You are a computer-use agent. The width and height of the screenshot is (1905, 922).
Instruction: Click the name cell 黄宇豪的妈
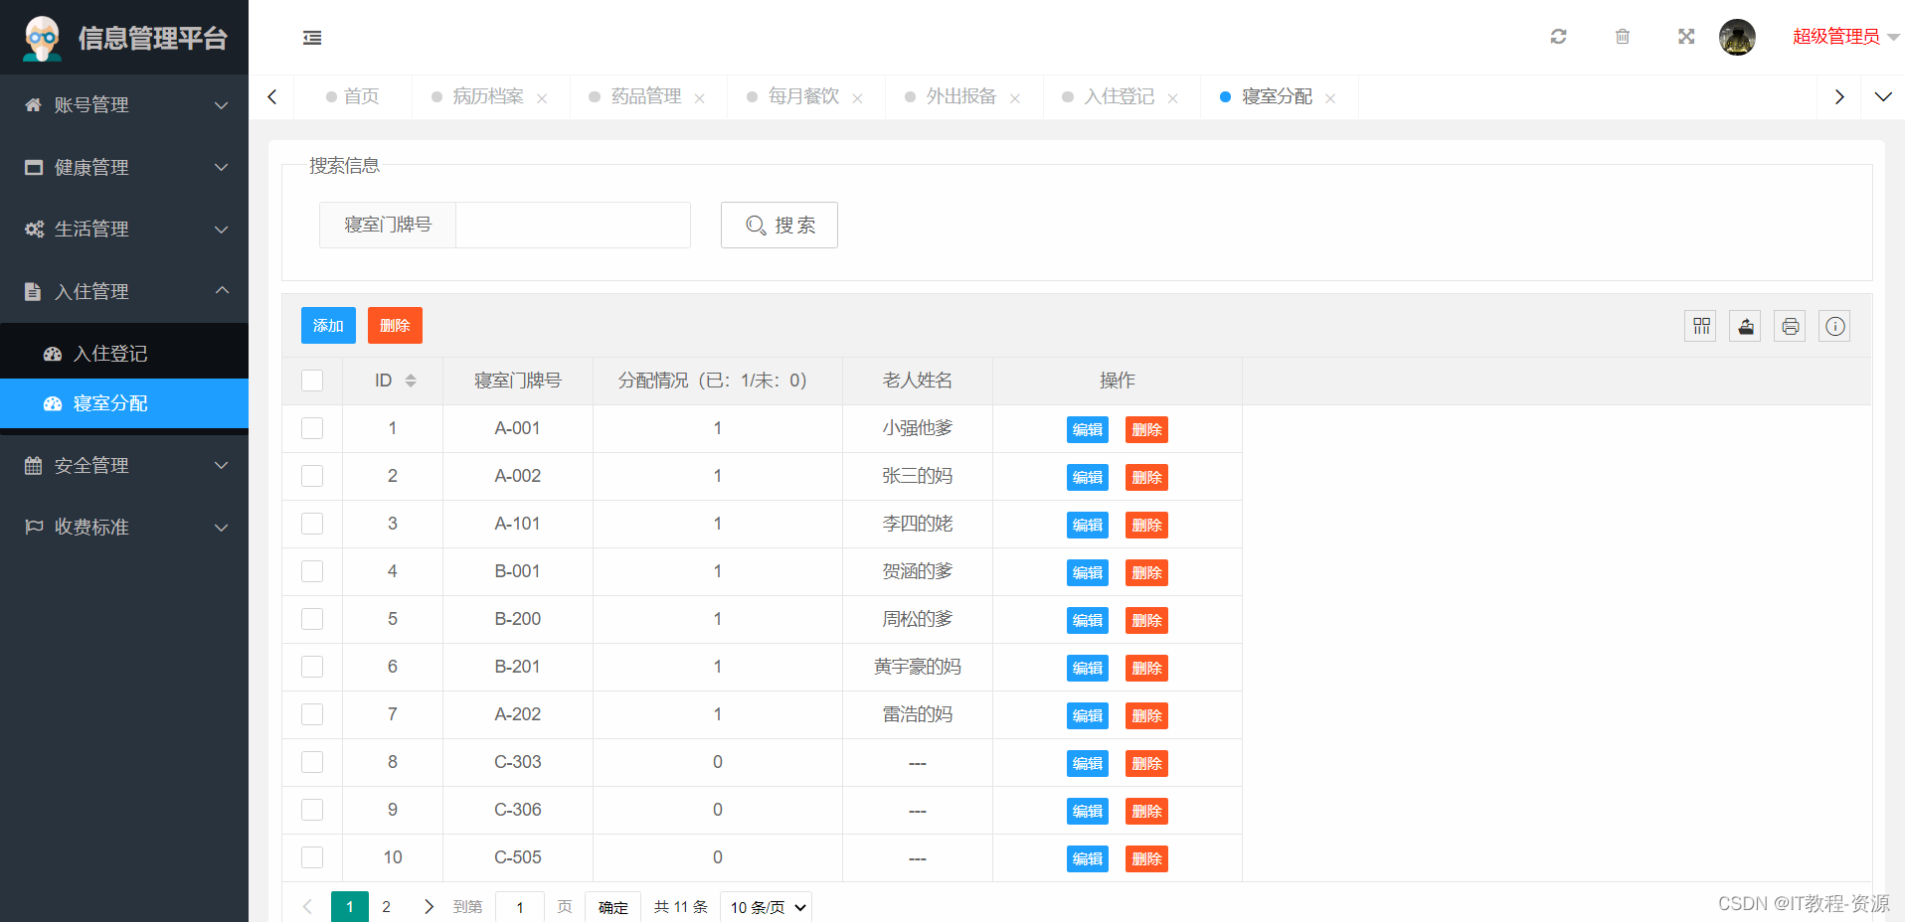coord(917,667)
